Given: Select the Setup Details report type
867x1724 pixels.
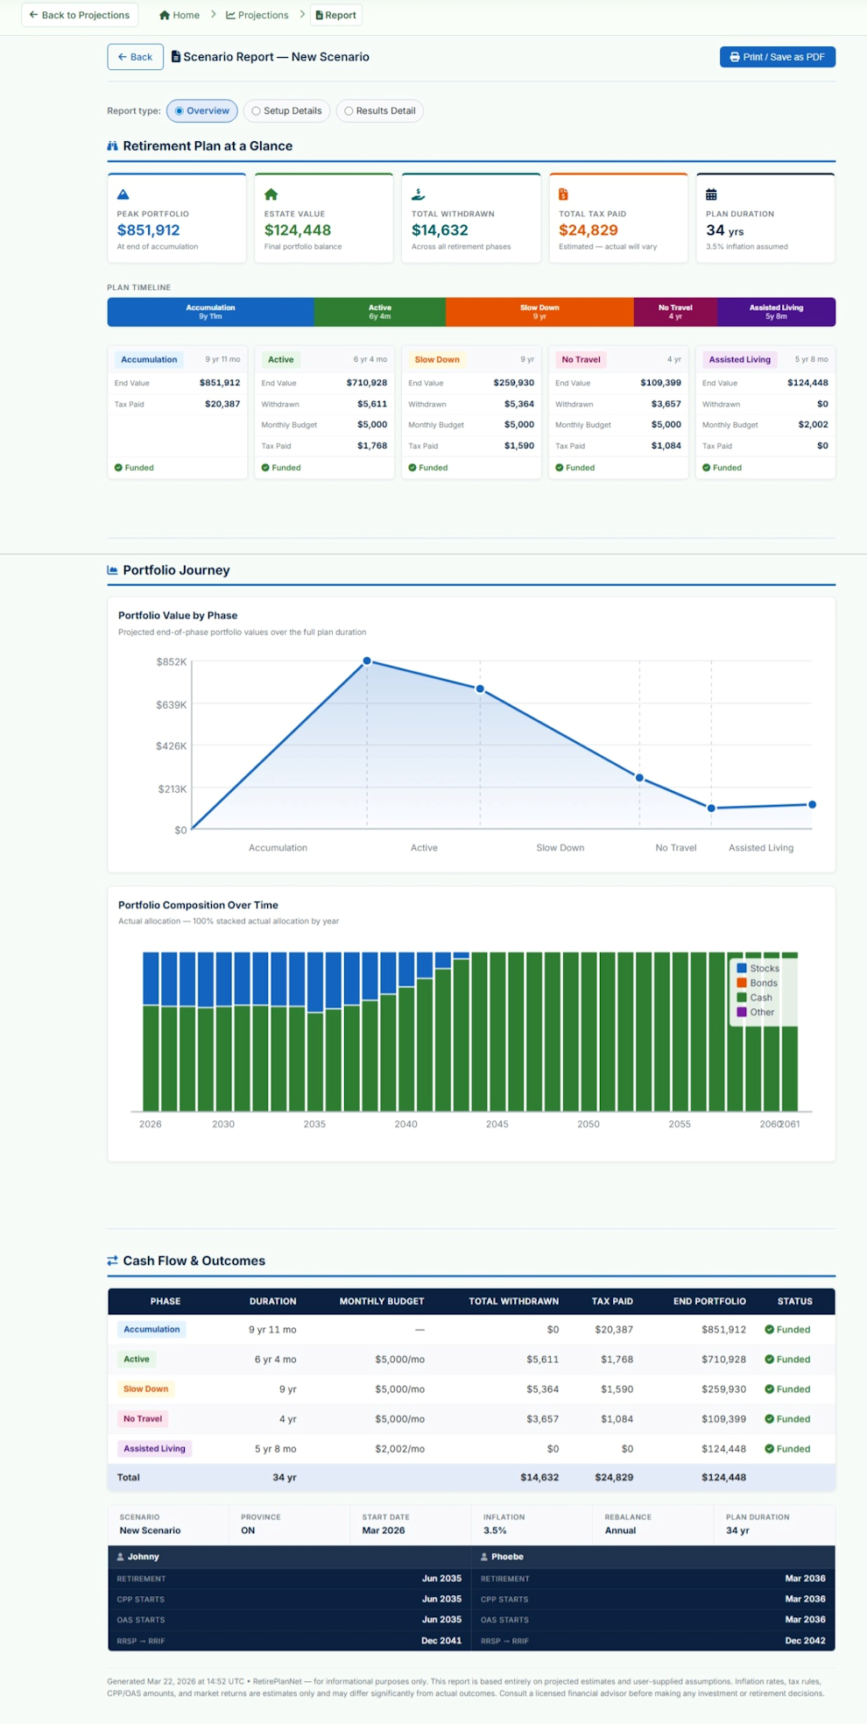Looking at the screenshot, I should pos(286,110).
